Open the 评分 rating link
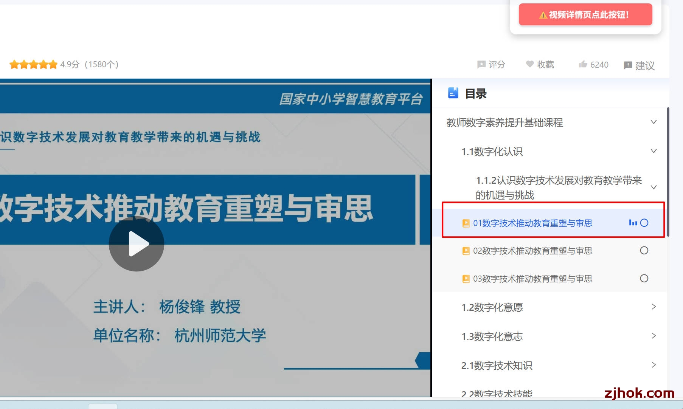The image size is (683, 409). pyautogui.click(x=497, y=65)
